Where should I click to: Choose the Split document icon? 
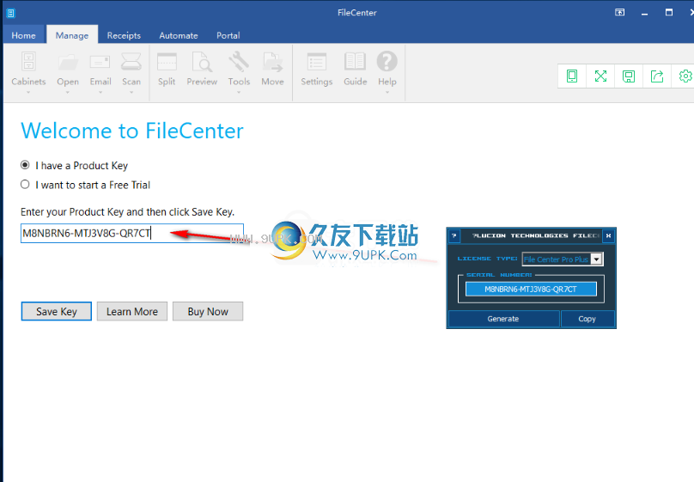[x=167, y=62]
